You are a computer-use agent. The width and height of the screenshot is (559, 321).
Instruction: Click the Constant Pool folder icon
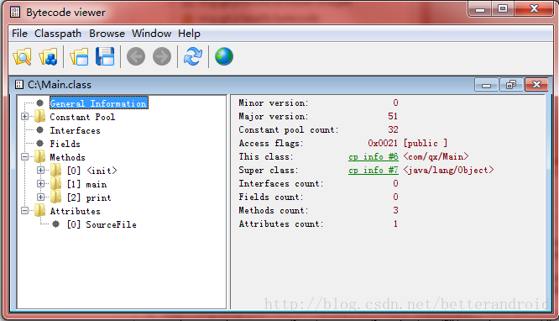(x=40, y=117)
